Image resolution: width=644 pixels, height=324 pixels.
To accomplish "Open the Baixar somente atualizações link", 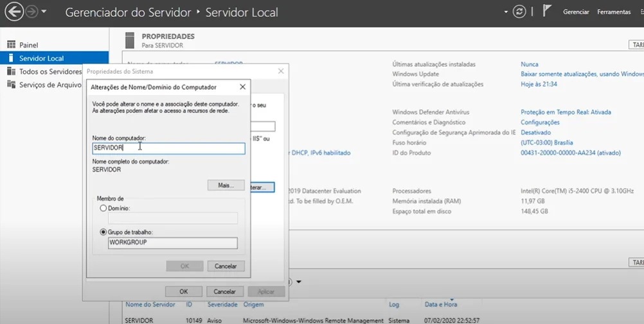I will tap(582, 74).
